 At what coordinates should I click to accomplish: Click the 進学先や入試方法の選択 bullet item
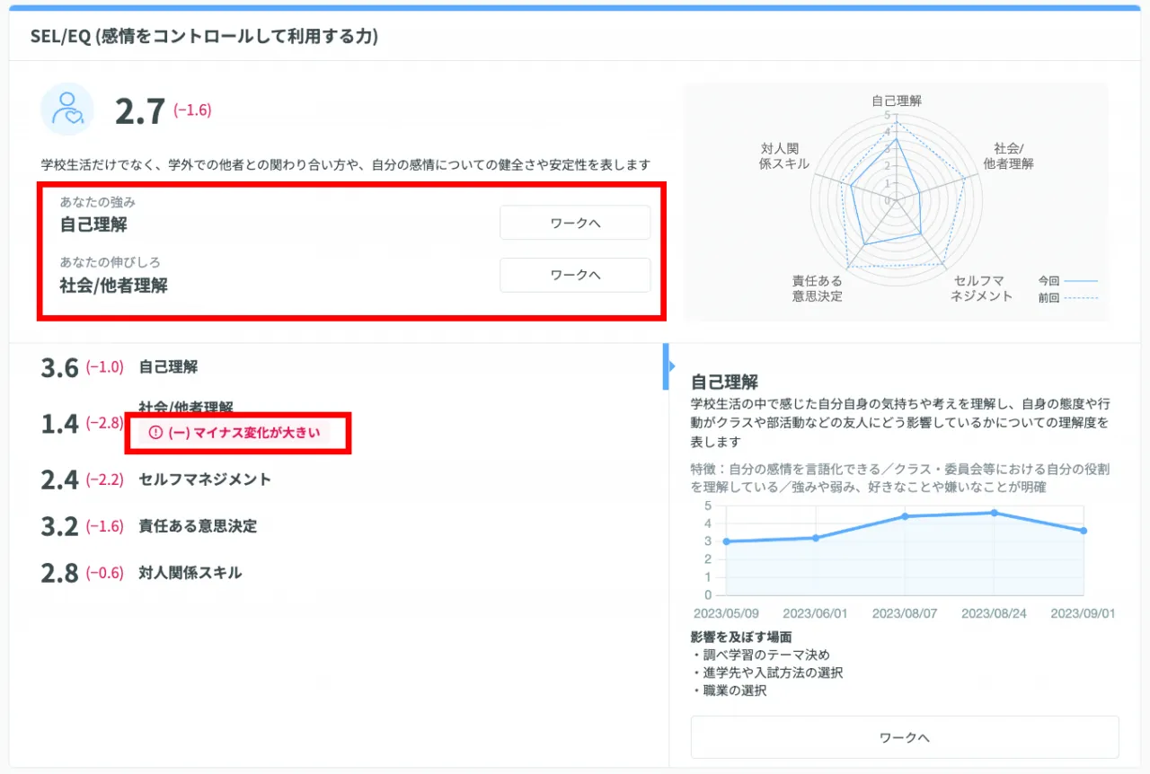(x=767, y=673)
